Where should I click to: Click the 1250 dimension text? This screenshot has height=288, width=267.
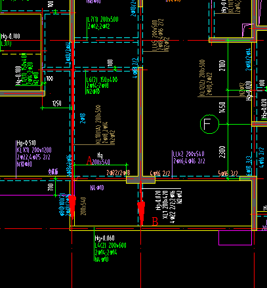click(x=57, y=103)
